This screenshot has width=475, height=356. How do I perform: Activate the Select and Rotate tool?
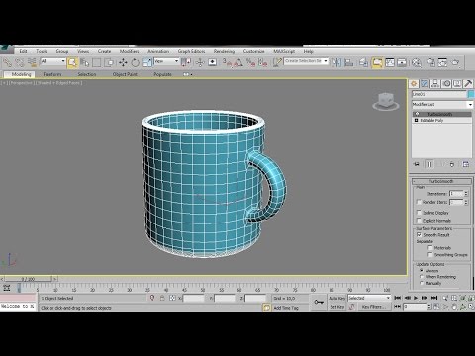[x=135, y=62]
